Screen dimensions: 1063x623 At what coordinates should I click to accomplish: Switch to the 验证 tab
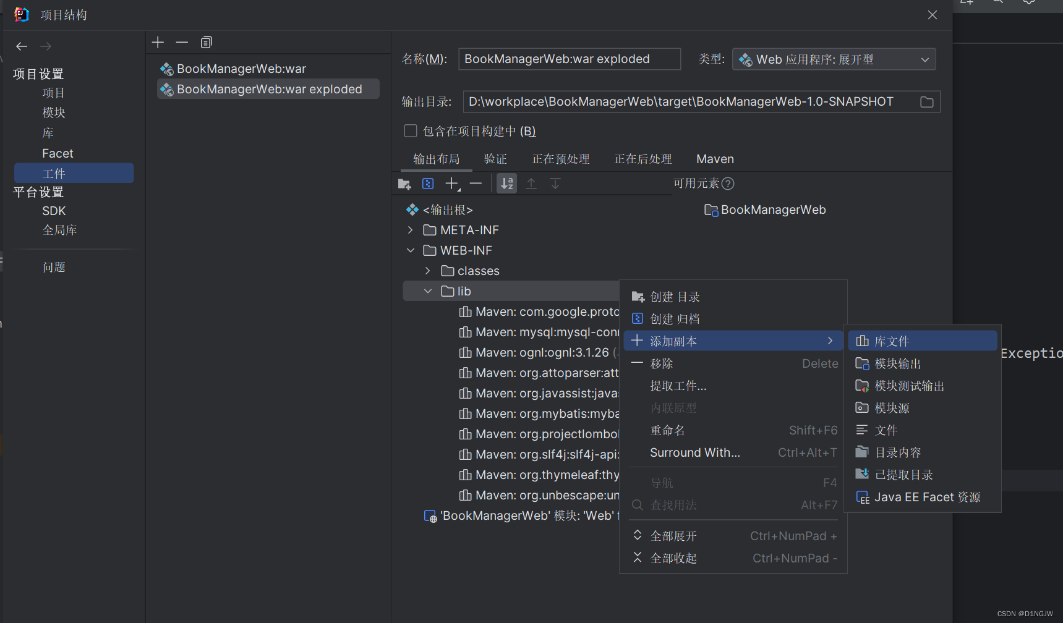pyautogui.click(x=495, y=159)
